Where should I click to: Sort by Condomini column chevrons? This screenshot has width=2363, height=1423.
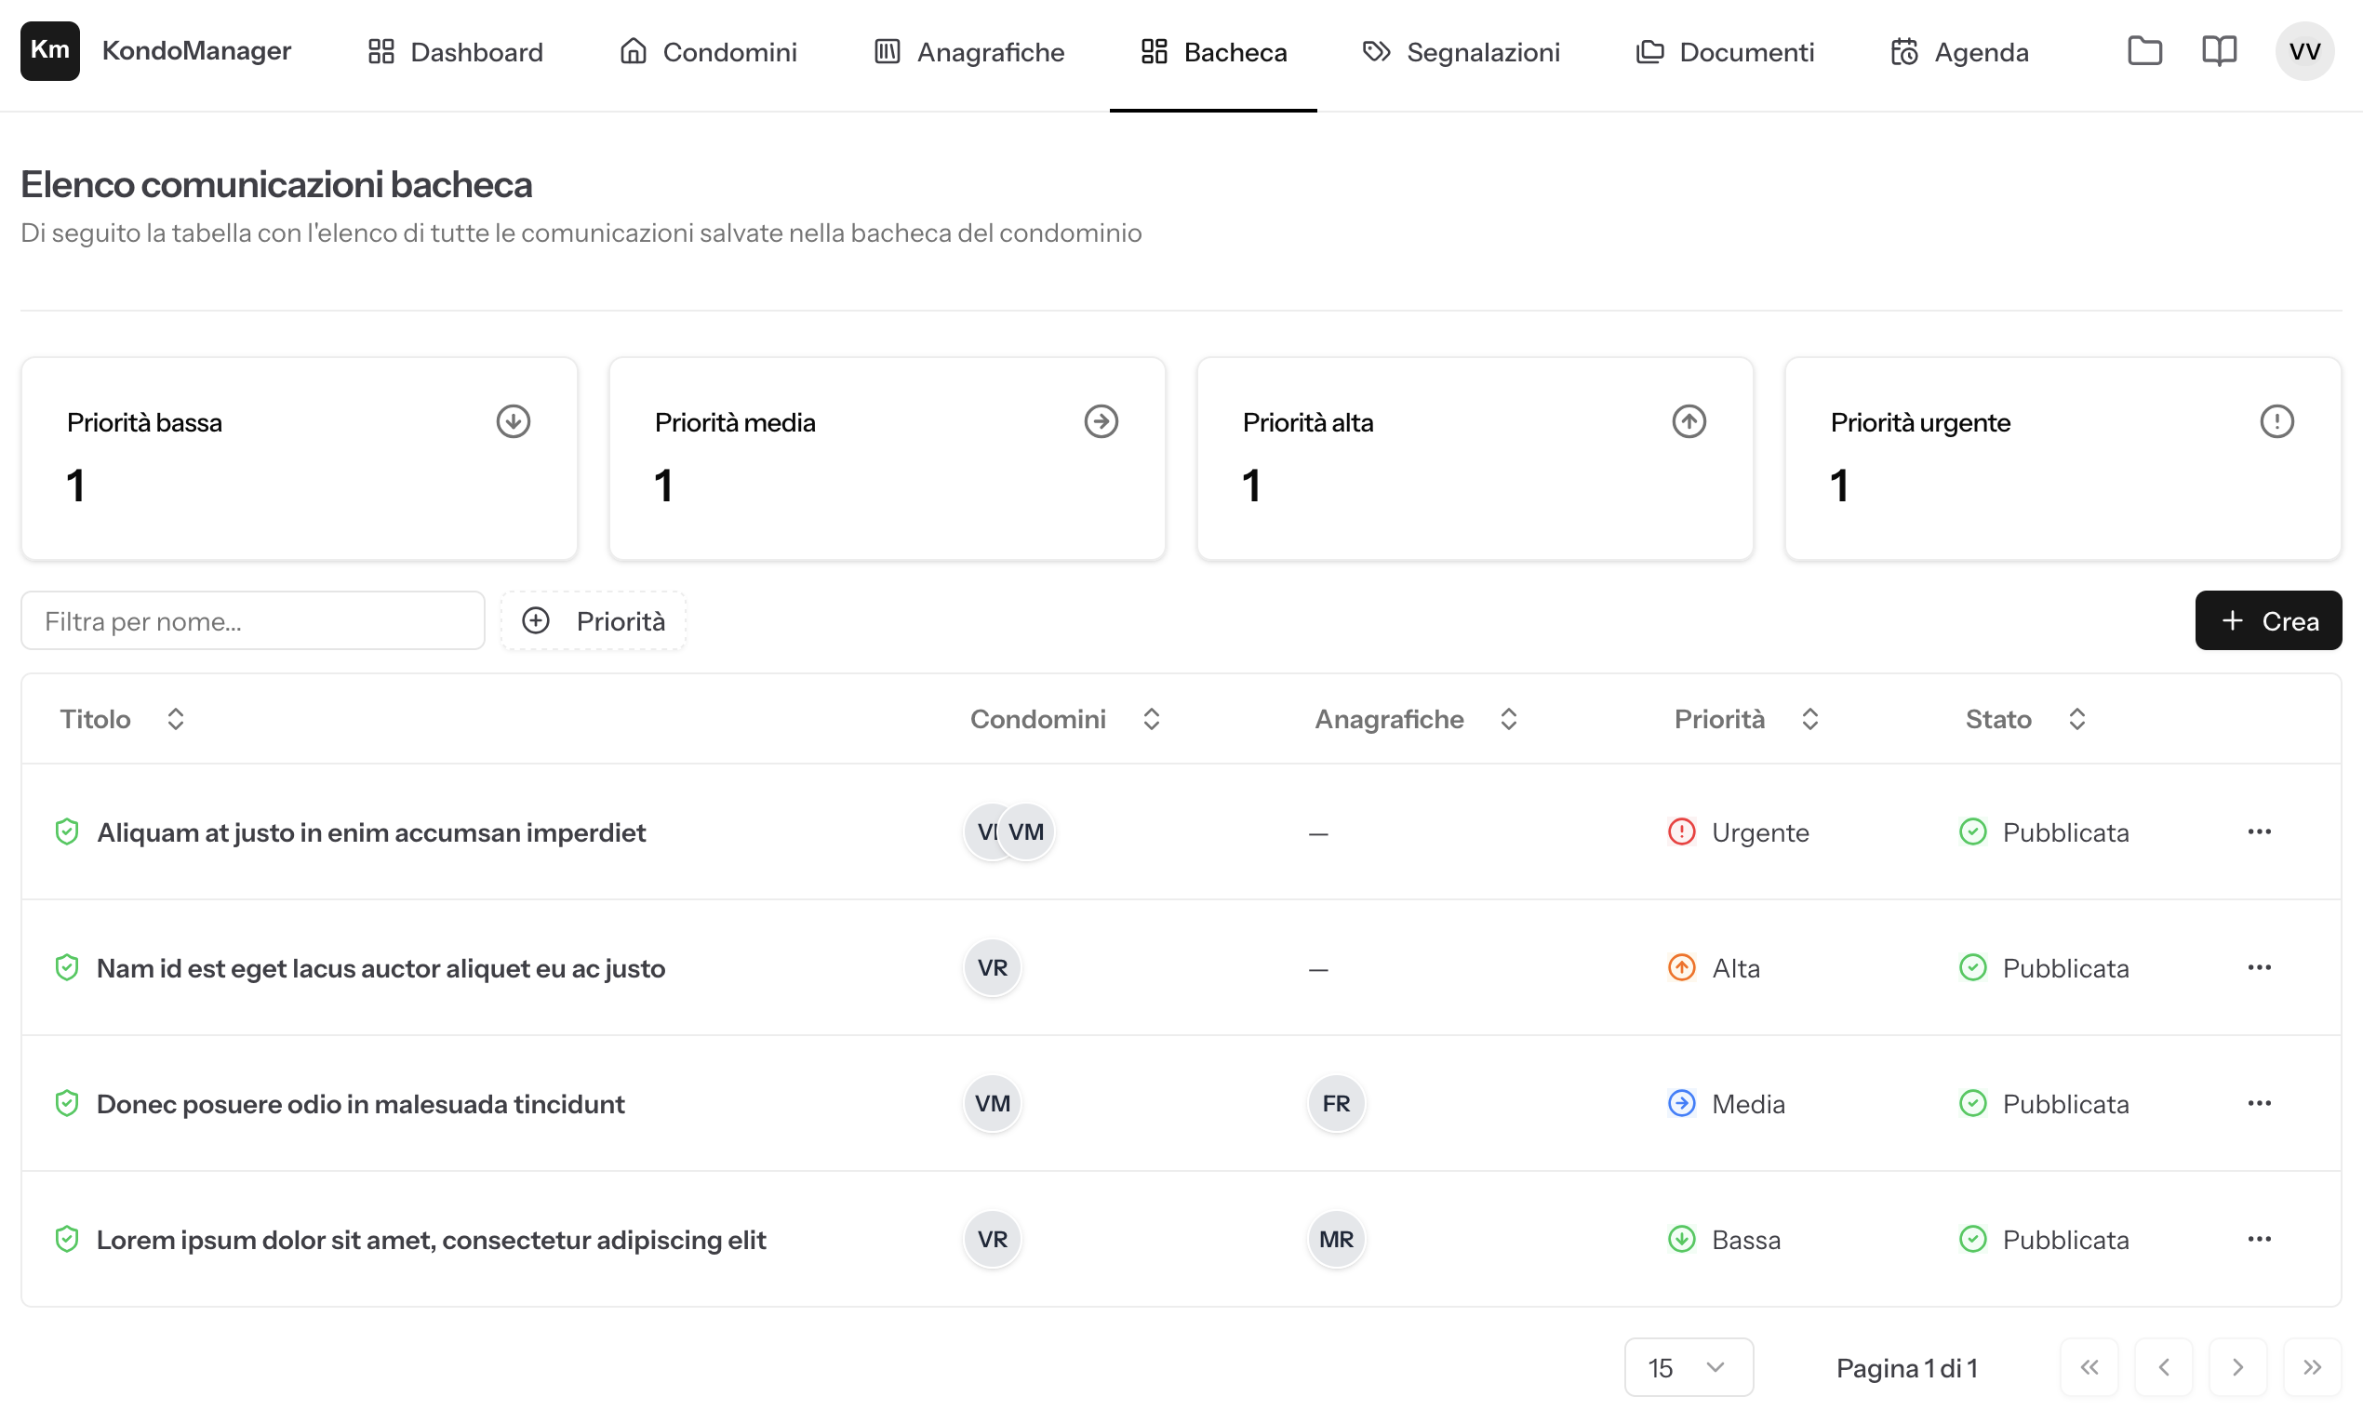pyautogui.click(x=1151, y=719)
